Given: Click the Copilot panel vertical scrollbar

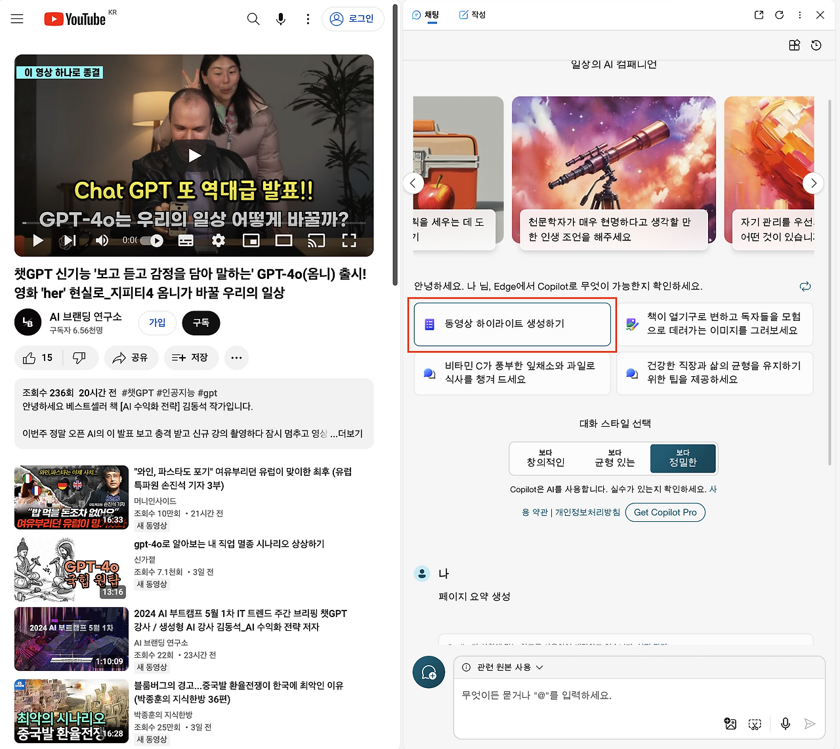Looking at the screenshot, I should pyautogui.click(x=830, y=282).
